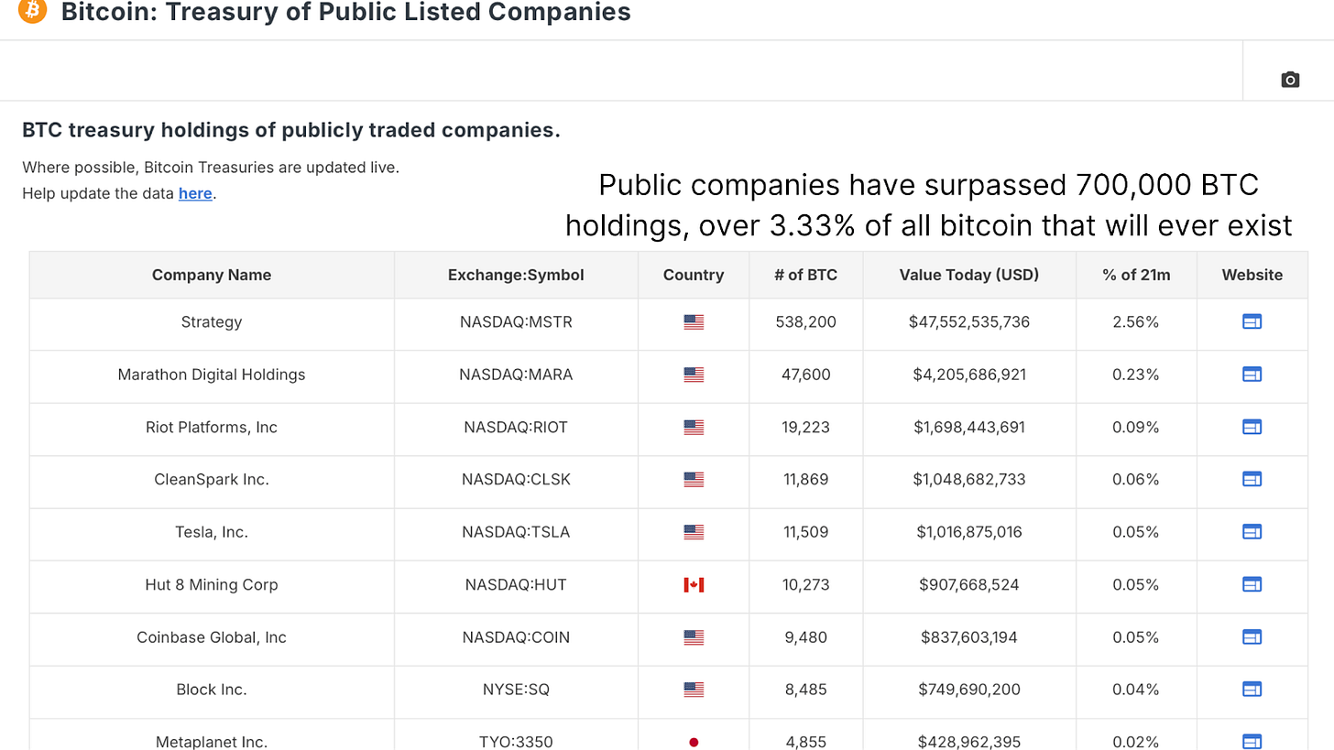Click the Canadian flag for Hut 8
This screenshot has height=750, width=1334.
[694, 584]
